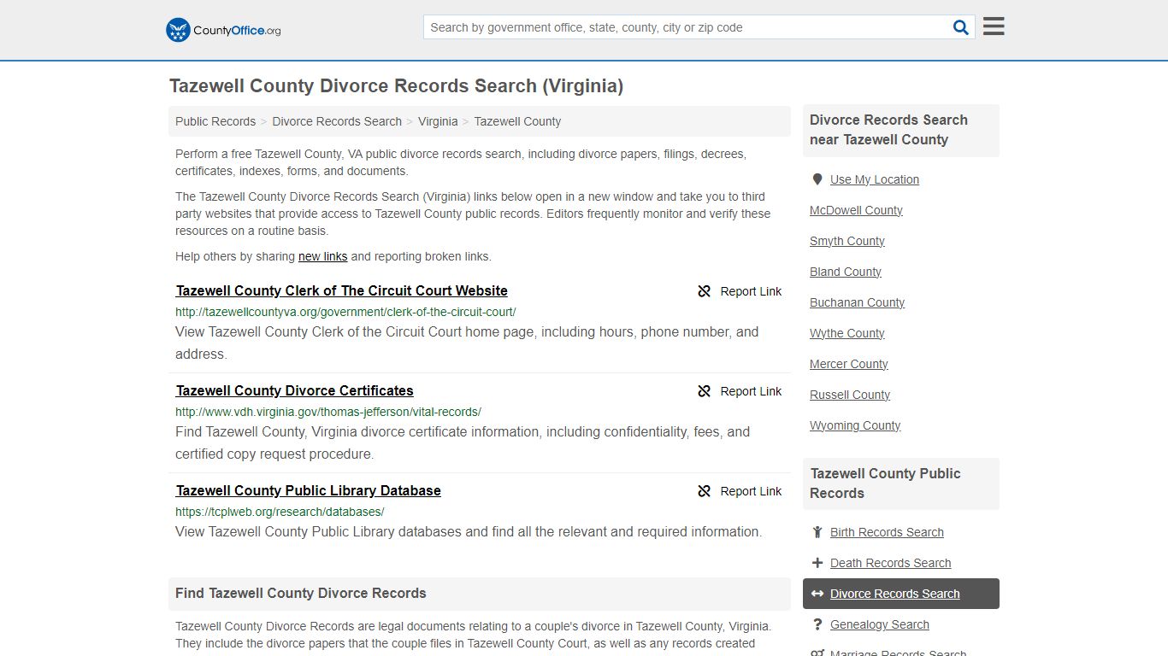Visit the tazewellcountyva.org clerk URL

pos(345,312)
